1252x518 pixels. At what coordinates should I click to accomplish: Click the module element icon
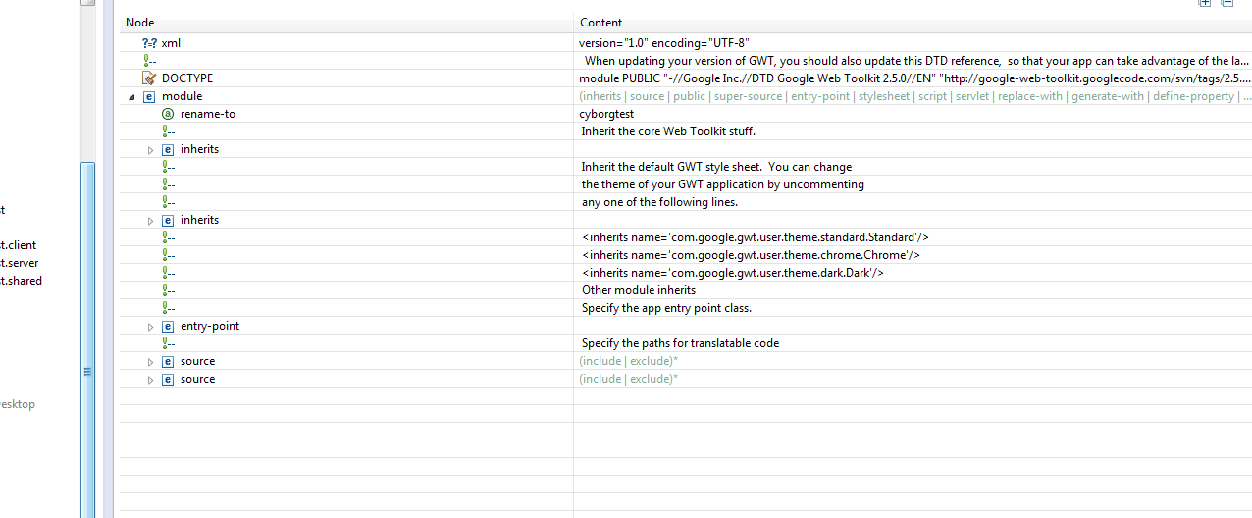pos(149,96)
